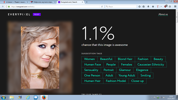Select the One Person tag
The image size is (178, 100).
(92, 75)
